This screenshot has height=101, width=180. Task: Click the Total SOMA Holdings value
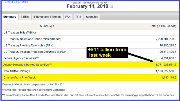(x=166, y=71)
